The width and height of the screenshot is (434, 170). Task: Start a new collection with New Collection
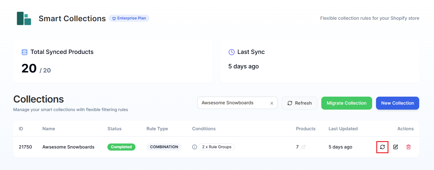point(397,103)
